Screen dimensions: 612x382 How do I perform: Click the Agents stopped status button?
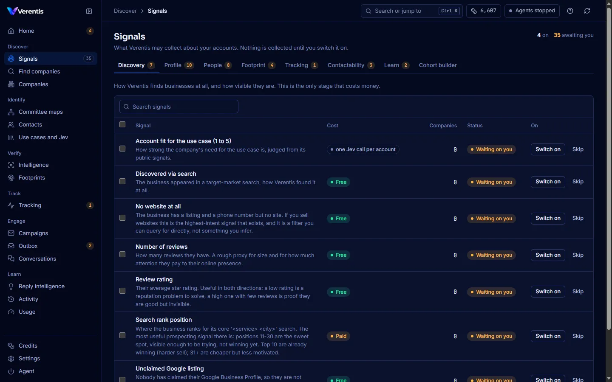(x=532, y=11)
